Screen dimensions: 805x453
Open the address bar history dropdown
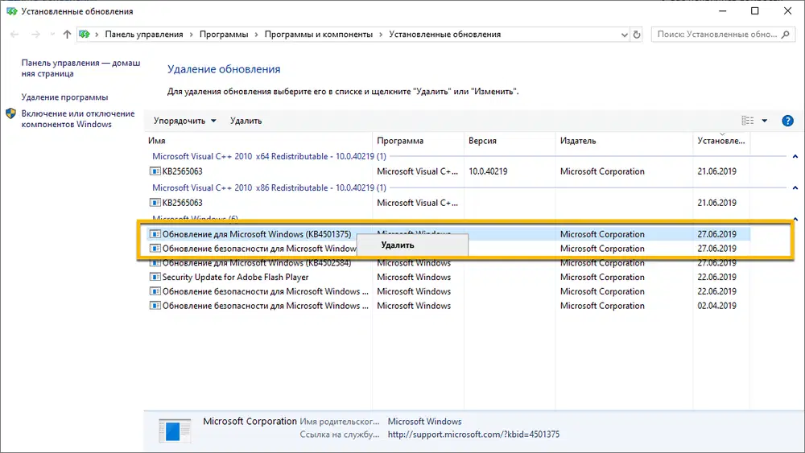point(622,35)
